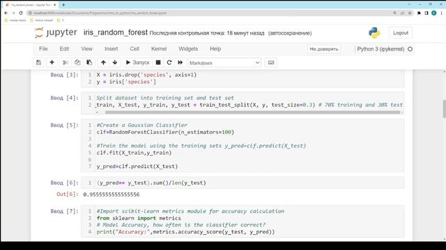Click the y_pred=clf.predict(X_test) line

137,167
